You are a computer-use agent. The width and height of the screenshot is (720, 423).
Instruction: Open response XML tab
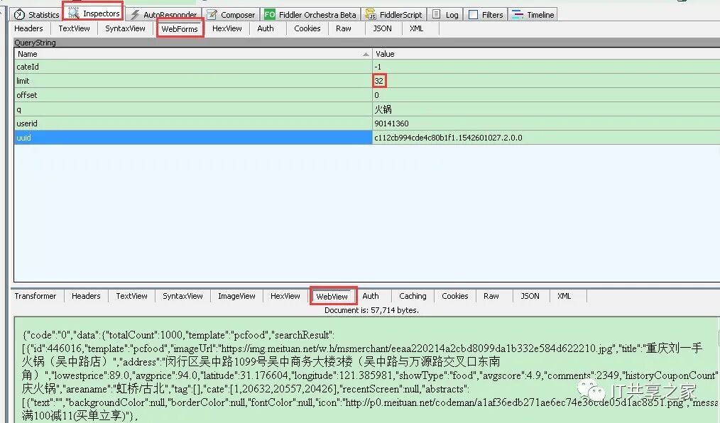coord(564,296)
